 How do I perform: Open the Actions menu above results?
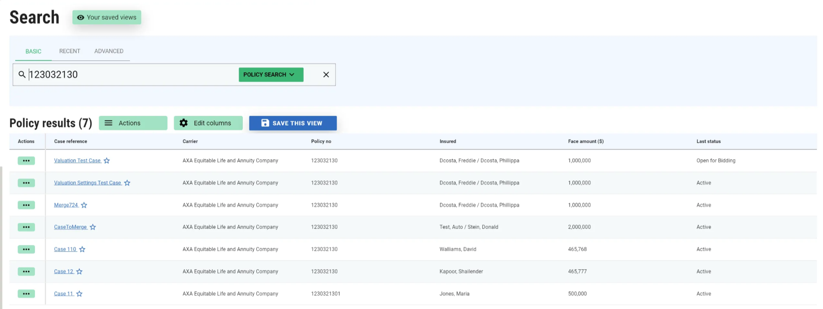[x=133, y=123]
